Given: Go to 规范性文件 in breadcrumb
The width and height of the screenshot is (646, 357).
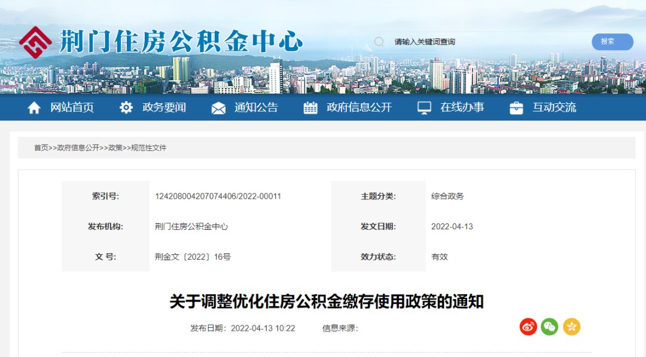Looking at the screenshot, I should pyautogui.click(x=149, y=148).
